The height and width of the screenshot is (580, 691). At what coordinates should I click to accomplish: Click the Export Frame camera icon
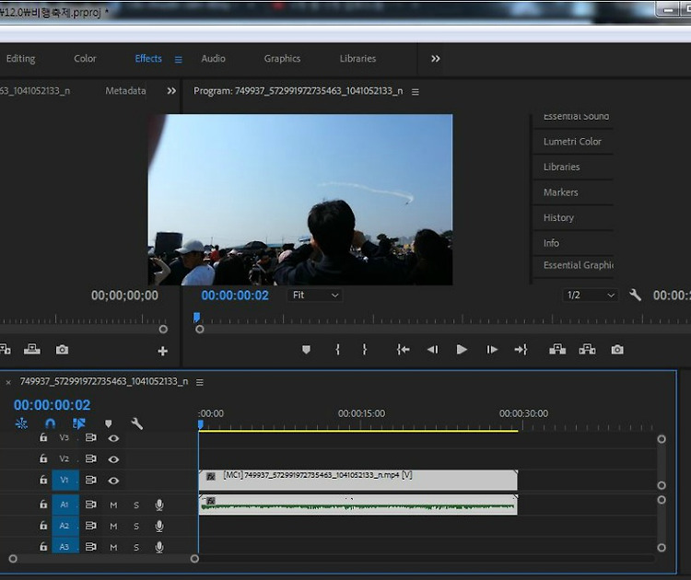coord(617,350)
